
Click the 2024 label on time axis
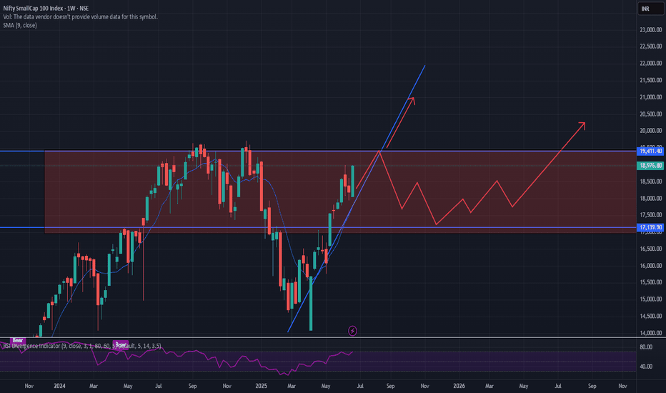pyautogui.click(x=59, y=386)
